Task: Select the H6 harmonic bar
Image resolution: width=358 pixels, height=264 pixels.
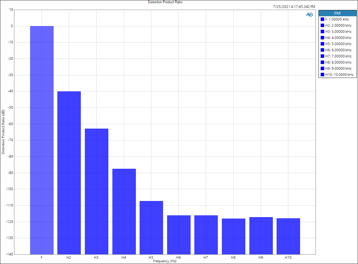Action: click(x=179, y=235)
